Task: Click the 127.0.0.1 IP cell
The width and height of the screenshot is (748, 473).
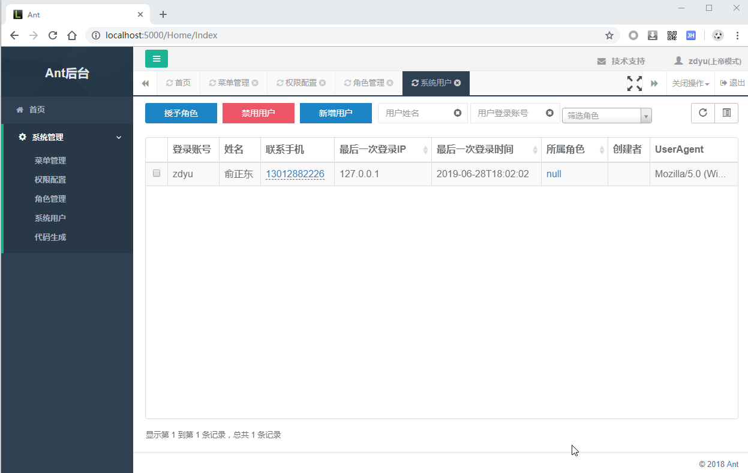Action: coord(383,174)
